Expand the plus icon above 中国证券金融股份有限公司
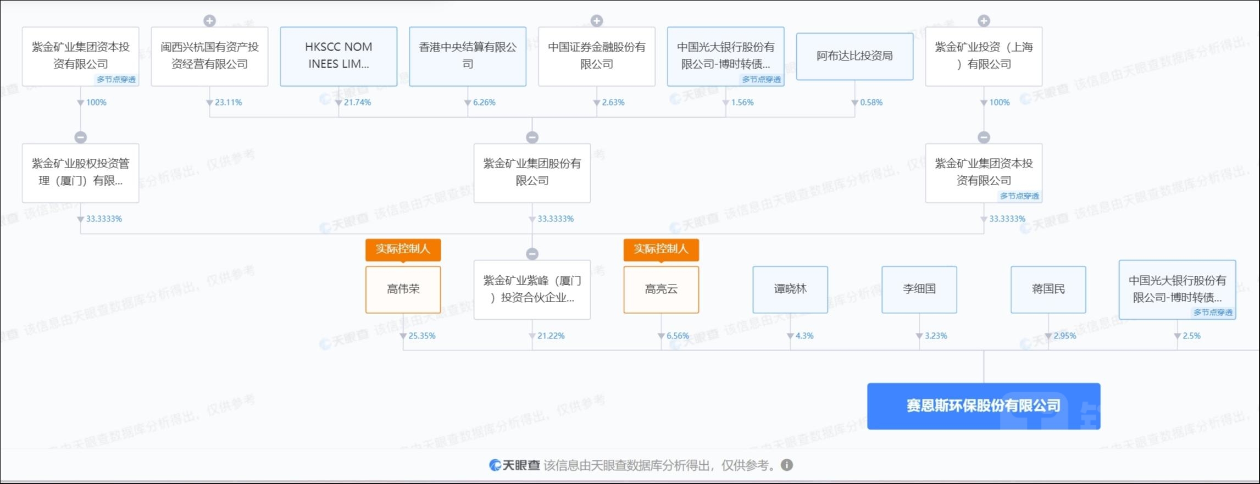 [x=597, y=21]
